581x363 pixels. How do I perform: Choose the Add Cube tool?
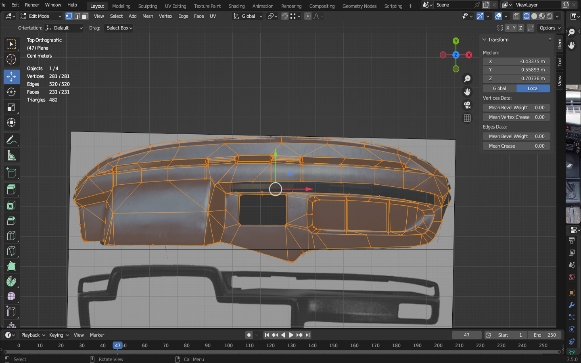click(x=11, y=173)
